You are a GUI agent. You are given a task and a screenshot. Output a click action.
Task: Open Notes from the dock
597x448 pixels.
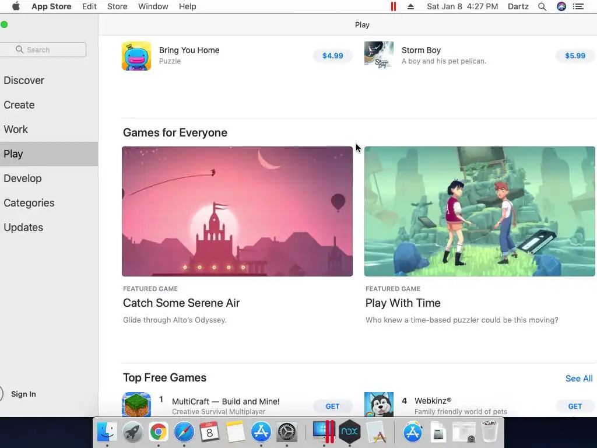point(236,432)
